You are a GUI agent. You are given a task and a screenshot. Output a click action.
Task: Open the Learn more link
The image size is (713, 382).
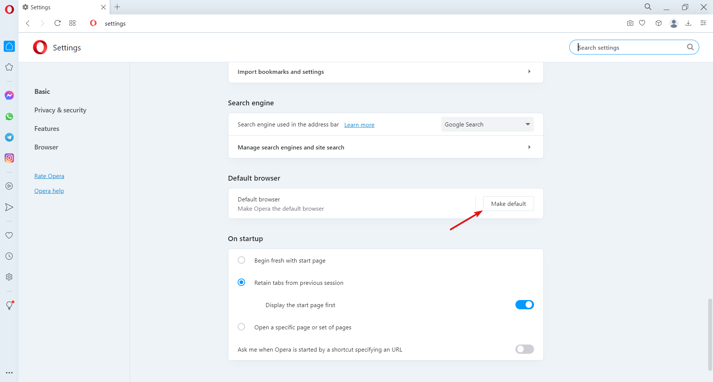(359, 125)
